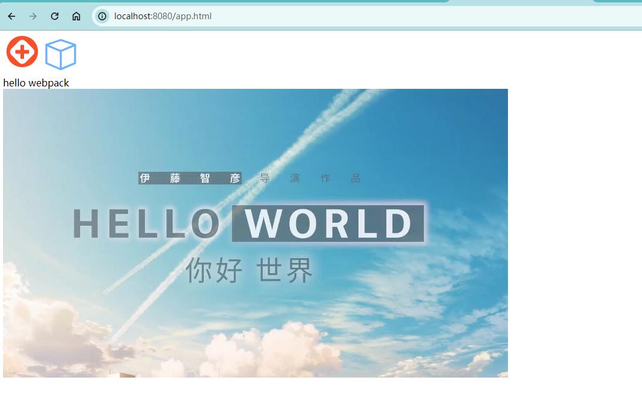The width and height of the screenshot is (642, 410).
Task: Go back to the previous page
Action: coord(11,16)
